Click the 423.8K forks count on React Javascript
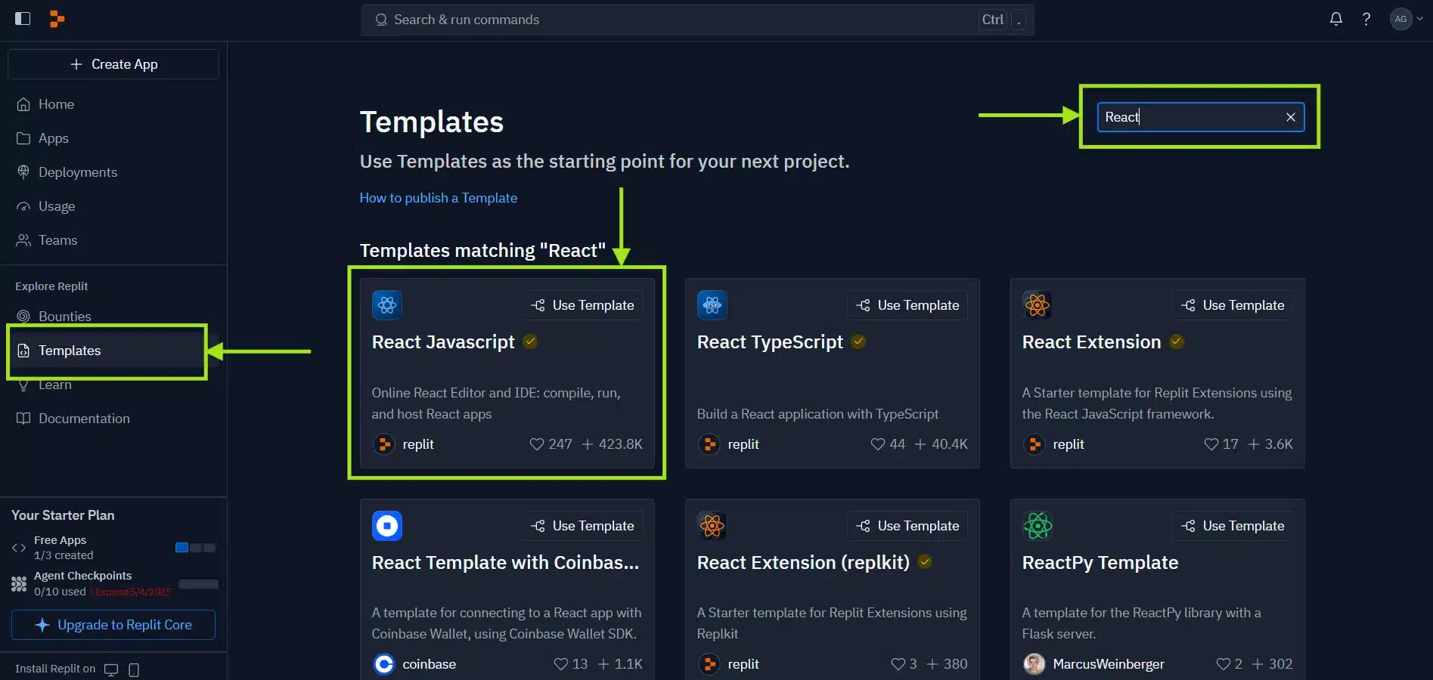 click(613, 444)
